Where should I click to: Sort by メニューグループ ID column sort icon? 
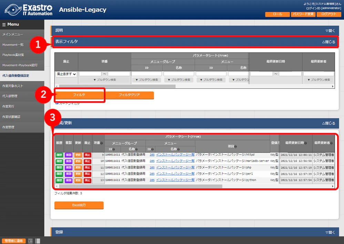[x=113, y=149]
